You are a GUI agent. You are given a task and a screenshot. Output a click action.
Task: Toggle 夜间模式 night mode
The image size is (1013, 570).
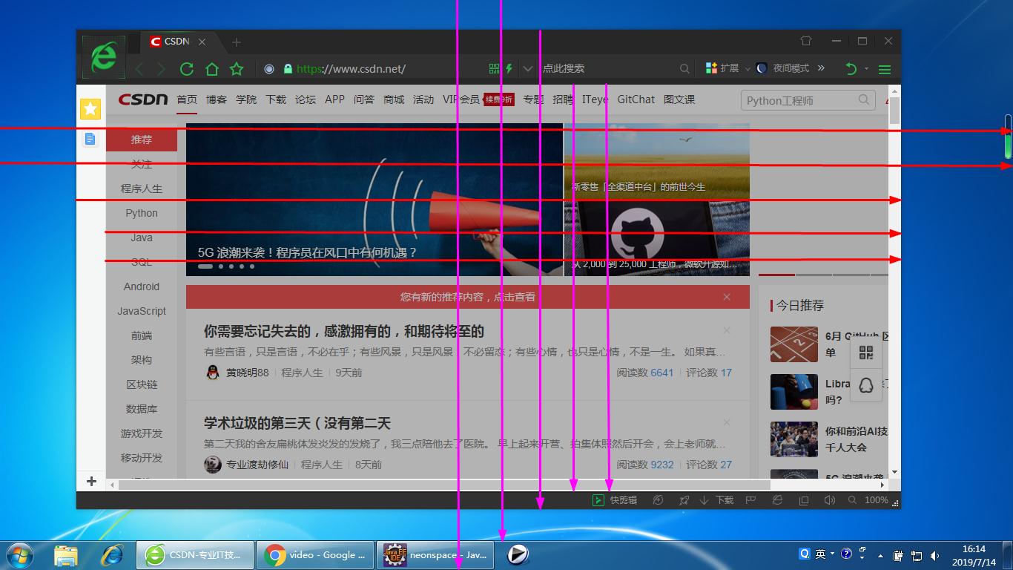click(x=782, y=68)
